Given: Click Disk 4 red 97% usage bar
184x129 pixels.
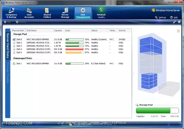Looking at the screenshot, I should coord(75,49).
